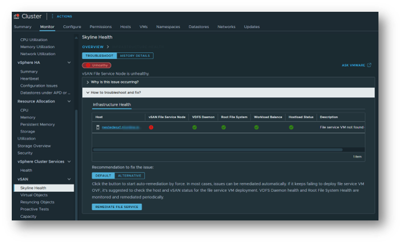
Task: Open Utilization in sidebar
Action: point(26,139)
